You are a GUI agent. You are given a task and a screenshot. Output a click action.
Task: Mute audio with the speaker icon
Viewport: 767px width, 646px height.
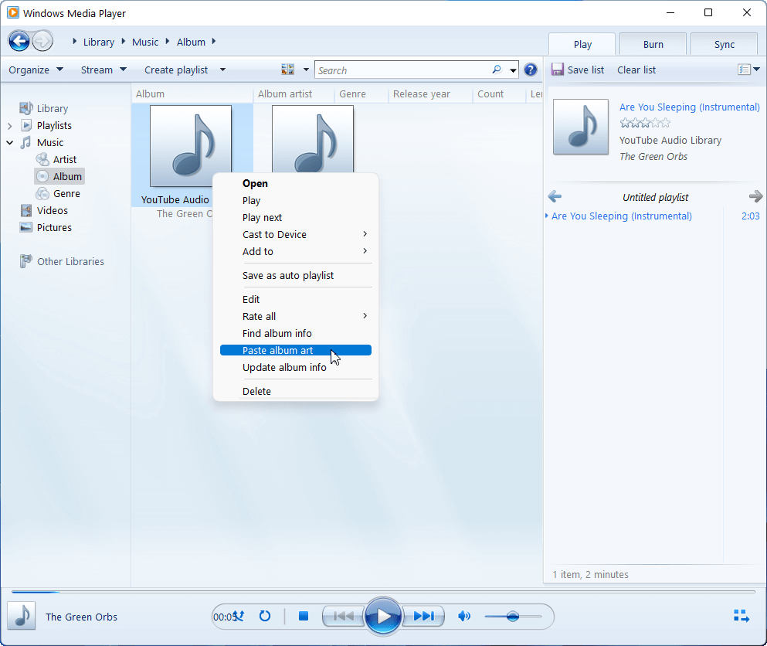464,616
